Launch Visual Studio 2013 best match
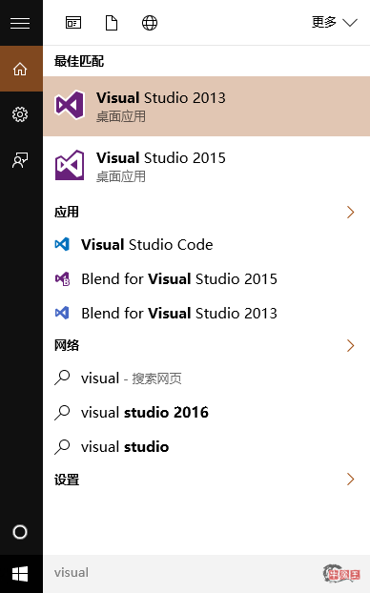 (207, 106)
